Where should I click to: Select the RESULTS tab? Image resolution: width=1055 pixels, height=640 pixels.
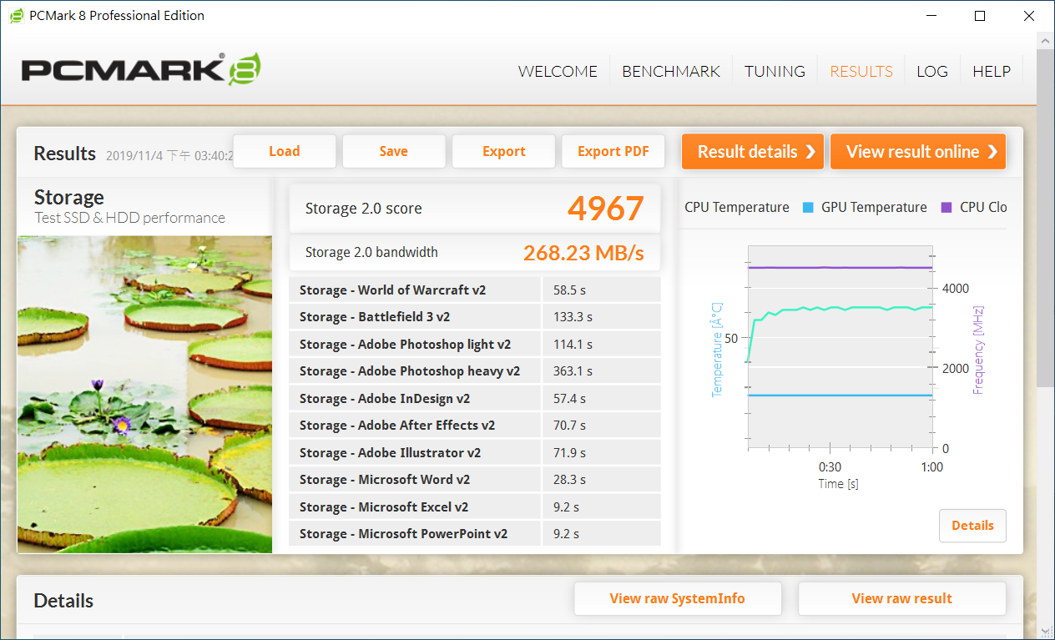(x=861, y=72)
